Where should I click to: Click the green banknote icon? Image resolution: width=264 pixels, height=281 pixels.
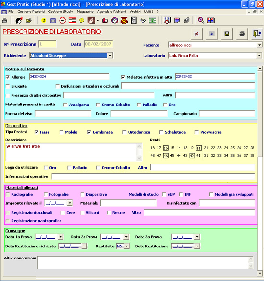(x=153, y=21)
